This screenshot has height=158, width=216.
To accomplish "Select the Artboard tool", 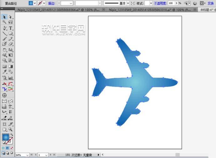I will (x=4, y=124).
